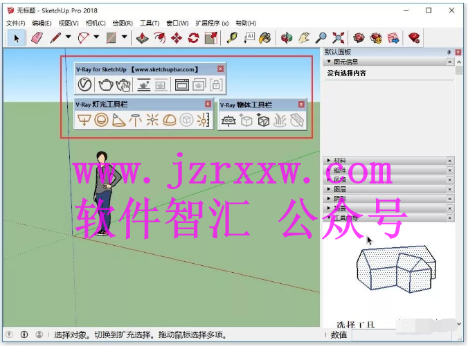Show the V-Ray frame buffer icon
468x349 pixels.
click(182, 84)
